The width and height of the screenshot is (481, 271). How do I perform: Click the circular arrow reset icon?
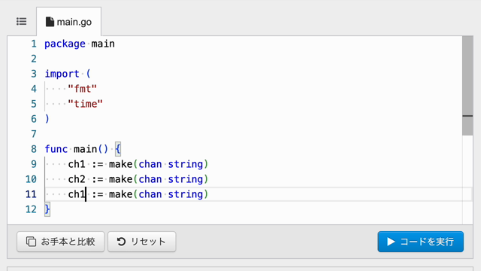pyautogui.click(x=121, y=242)
